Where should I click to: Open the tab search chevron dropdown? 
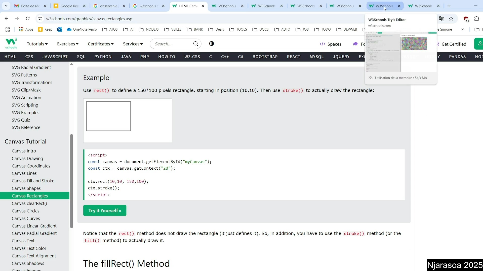click(x=6, y=6)
